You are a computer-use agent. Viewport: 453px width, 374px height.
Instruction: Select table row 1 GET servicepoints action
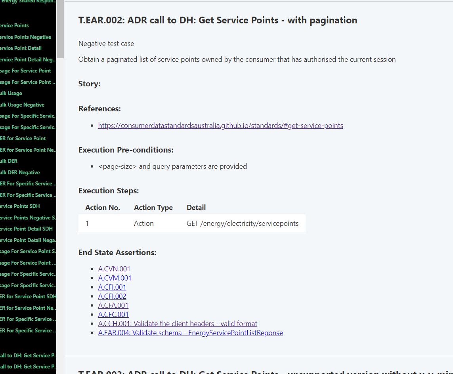(x=191, y=223)
